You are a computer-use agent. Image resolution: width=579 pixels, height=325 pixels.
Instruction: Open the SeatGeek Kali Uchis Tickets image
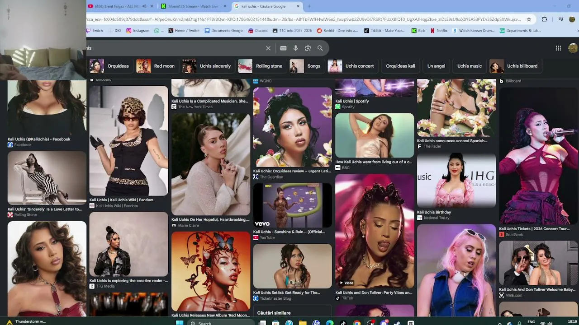tap(538, 156)
